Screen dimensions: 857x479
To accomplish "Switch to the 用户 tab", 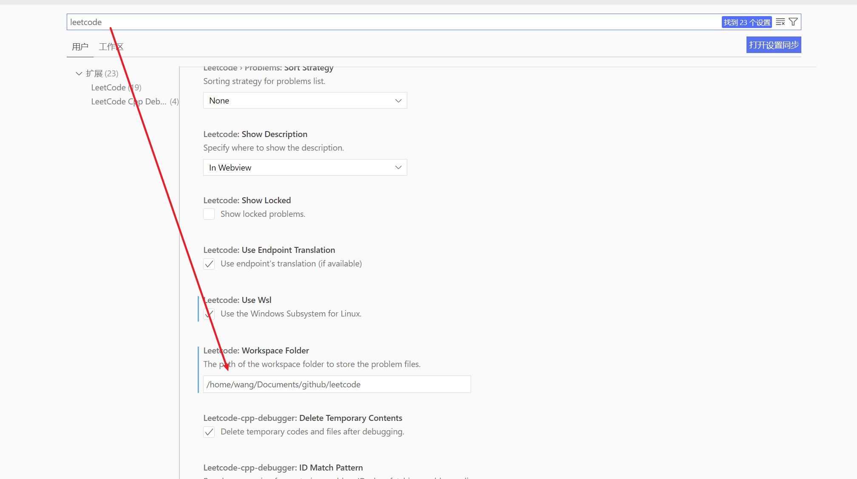I will (80, 47).
